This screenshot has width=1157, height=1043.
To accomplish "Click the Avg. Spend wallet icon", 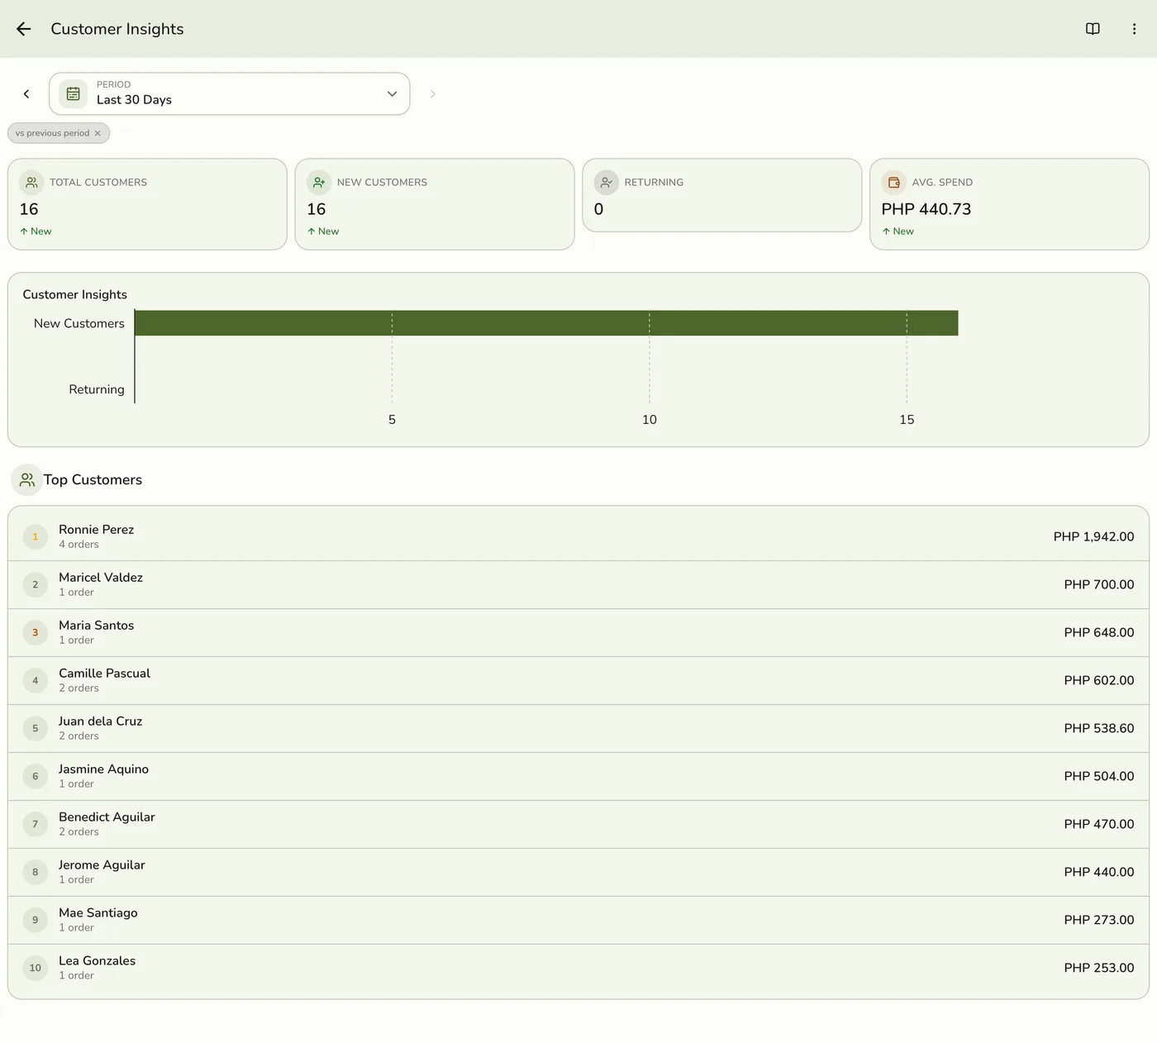I will tap(894, 182).
